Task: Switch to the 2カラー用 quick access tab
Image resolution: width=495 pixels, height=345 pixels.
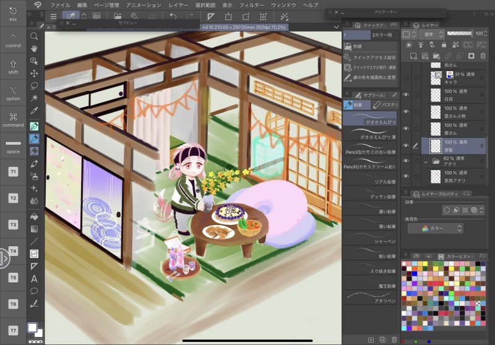Action: tap(382, 35)
